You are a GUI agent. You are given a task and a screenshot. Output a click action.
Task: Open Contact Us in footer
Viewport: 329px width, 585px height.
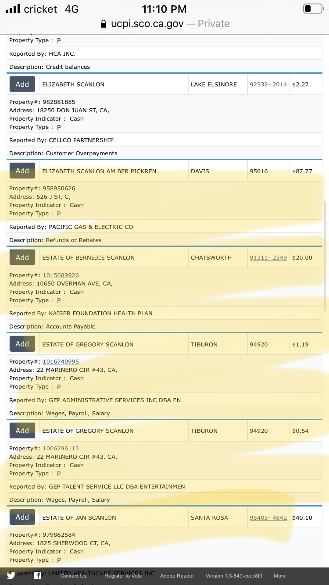(x=73, y=576)
